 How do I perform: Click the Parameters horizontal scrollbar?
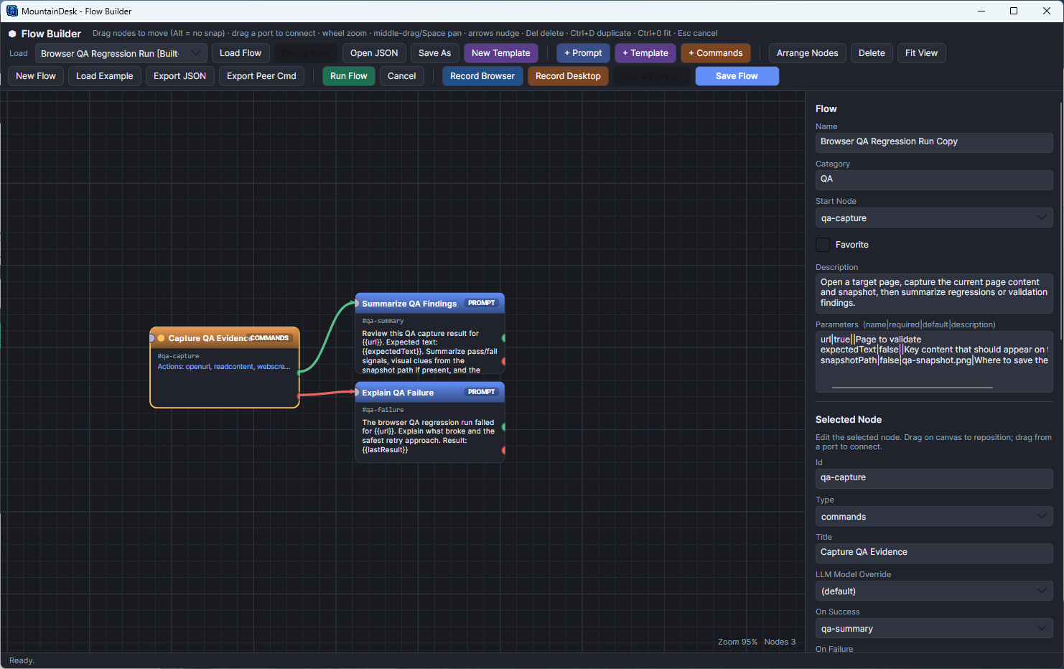(912, 388)
